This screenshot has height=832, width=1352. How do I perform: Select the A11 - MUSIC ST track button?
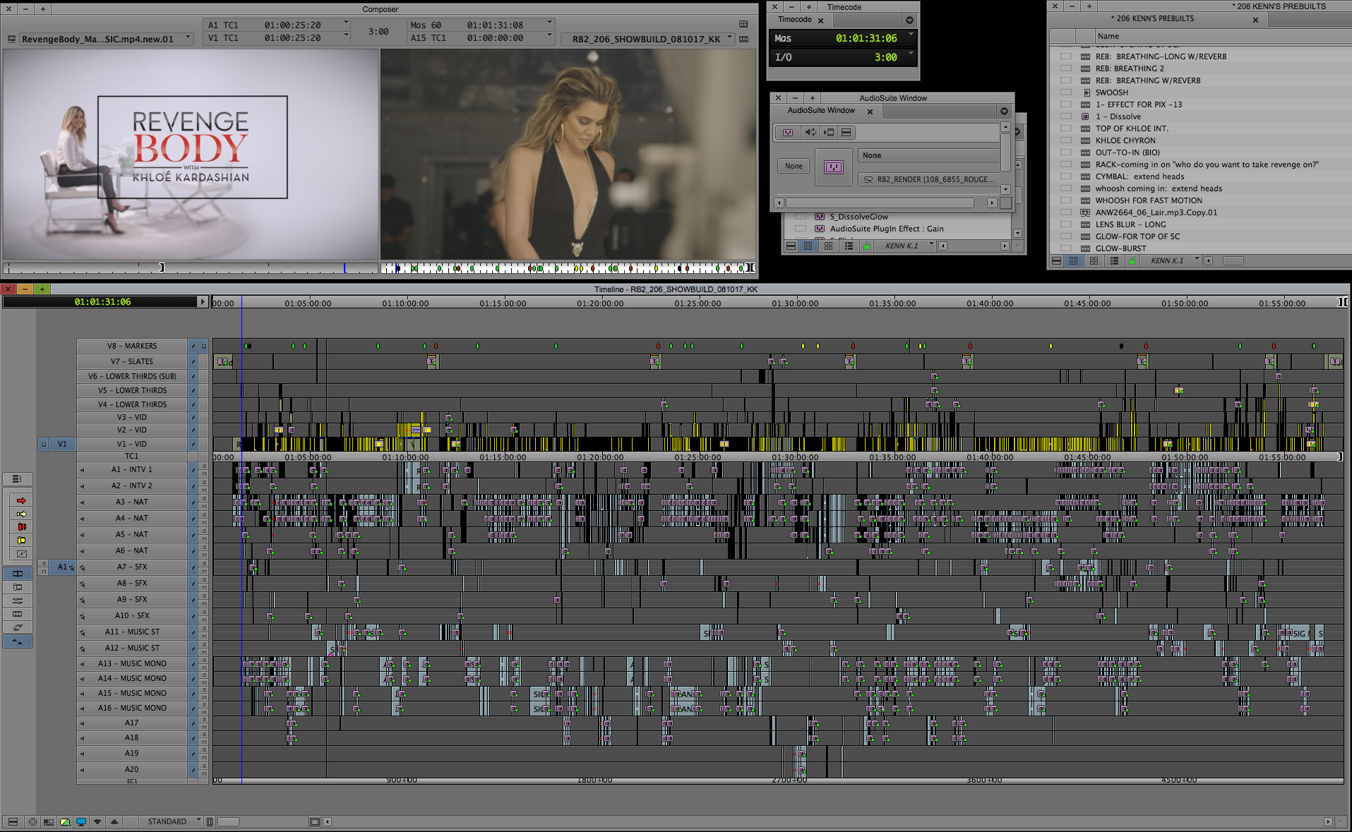click(x=132, y=632)
